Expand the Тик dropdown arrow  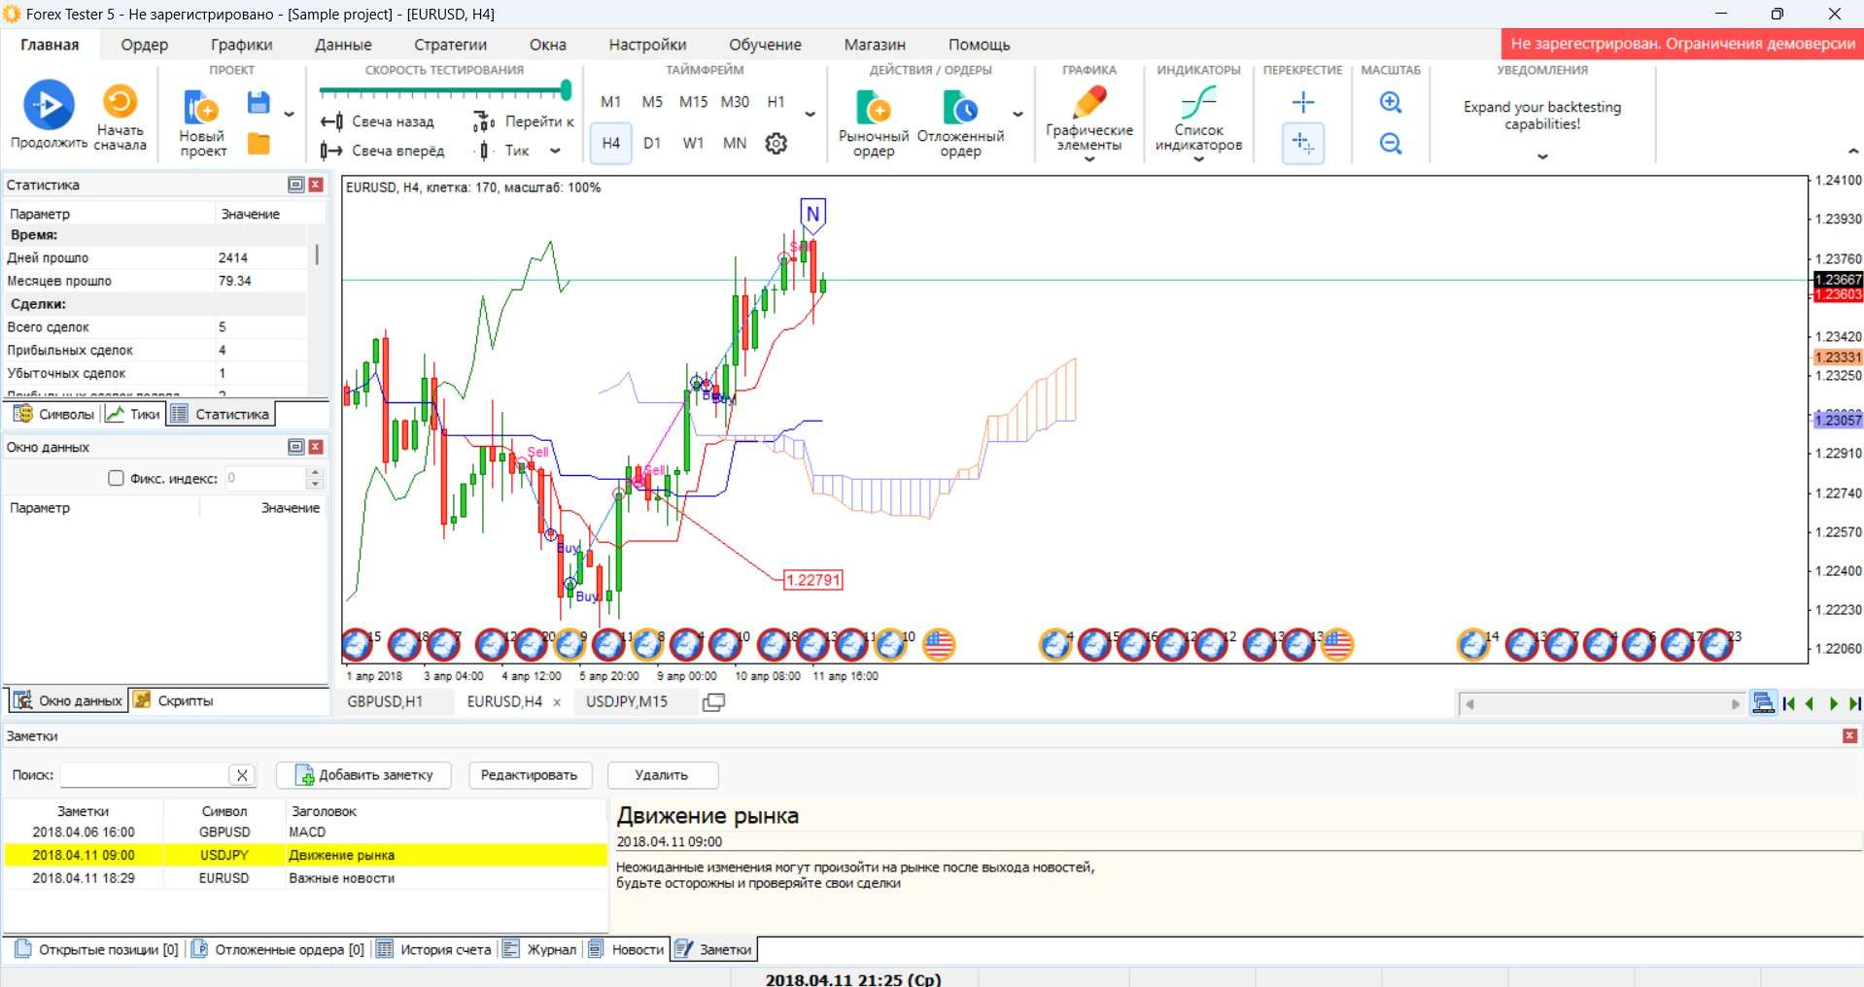(555, 151)
